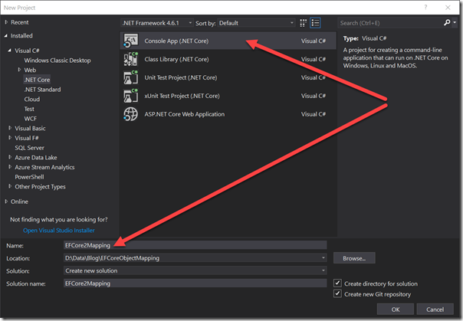Click the Solution name input field
463x321 pixels.
click(x=195, y=283)
